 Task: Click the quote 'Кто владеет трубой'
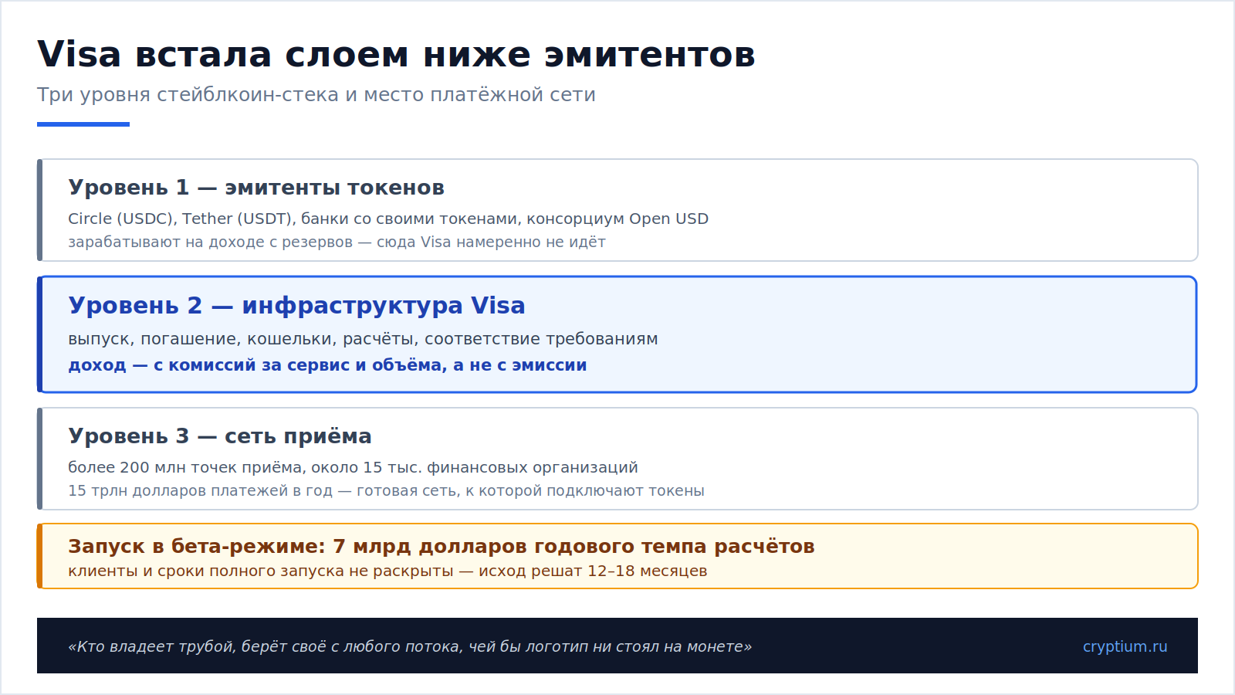click(410, 646)
